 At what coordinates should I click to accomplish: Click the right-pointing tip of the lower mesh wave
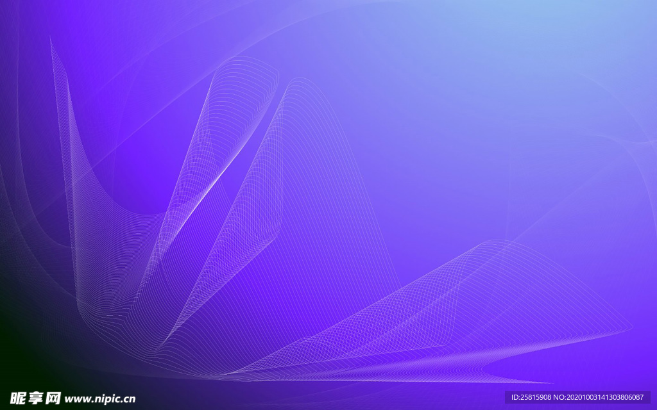(x=629, y=330)
